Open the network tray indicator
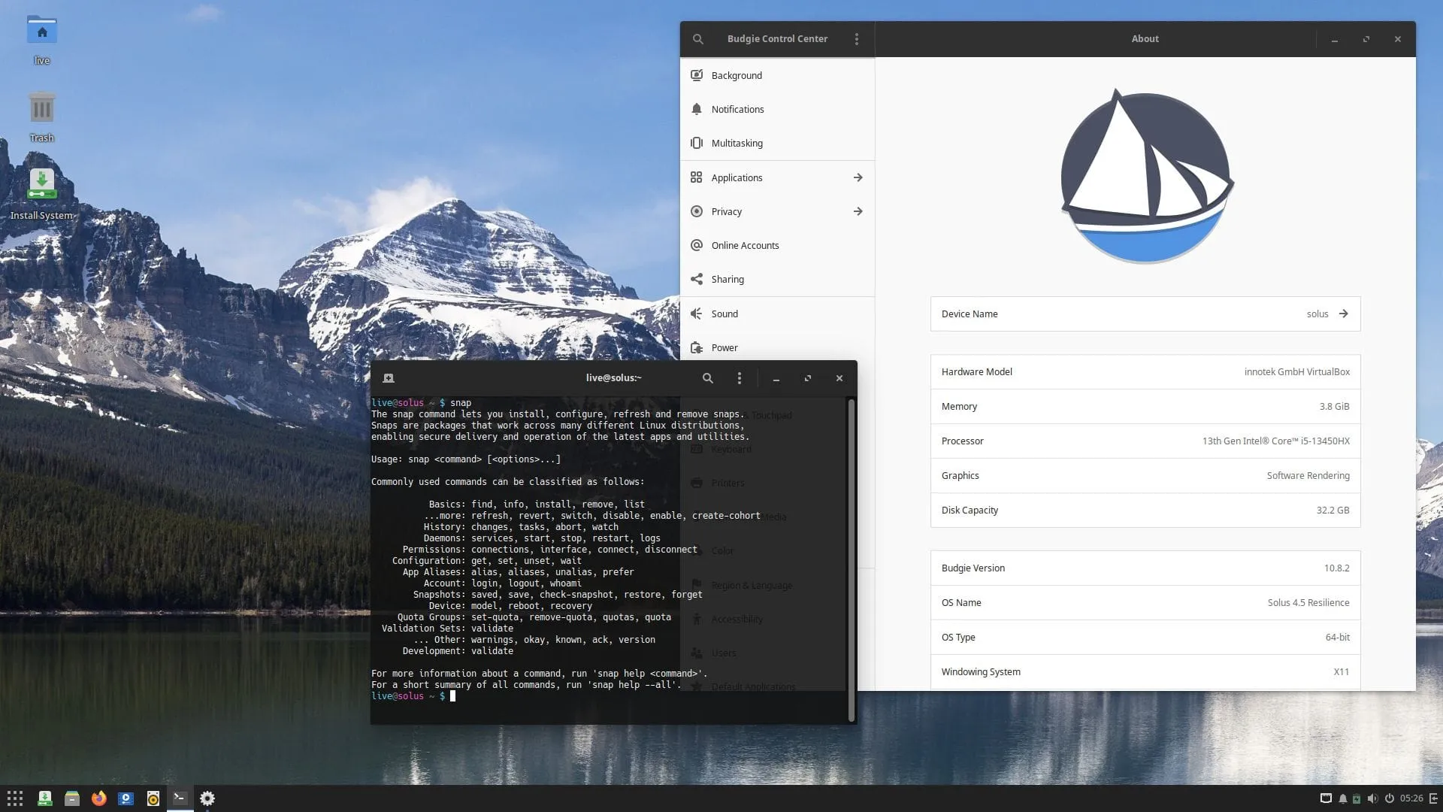1443x812 pixels. (1326, 798)
